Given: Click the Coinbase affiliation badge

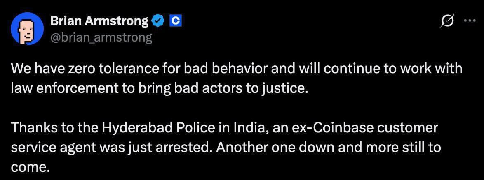Looking at the screenshot, I should coord(176,21).
